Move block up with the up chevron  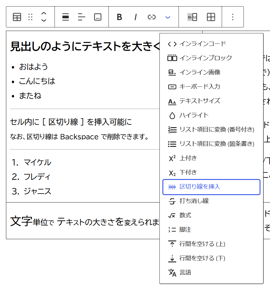pyautogui.click(x=44, y=13)
